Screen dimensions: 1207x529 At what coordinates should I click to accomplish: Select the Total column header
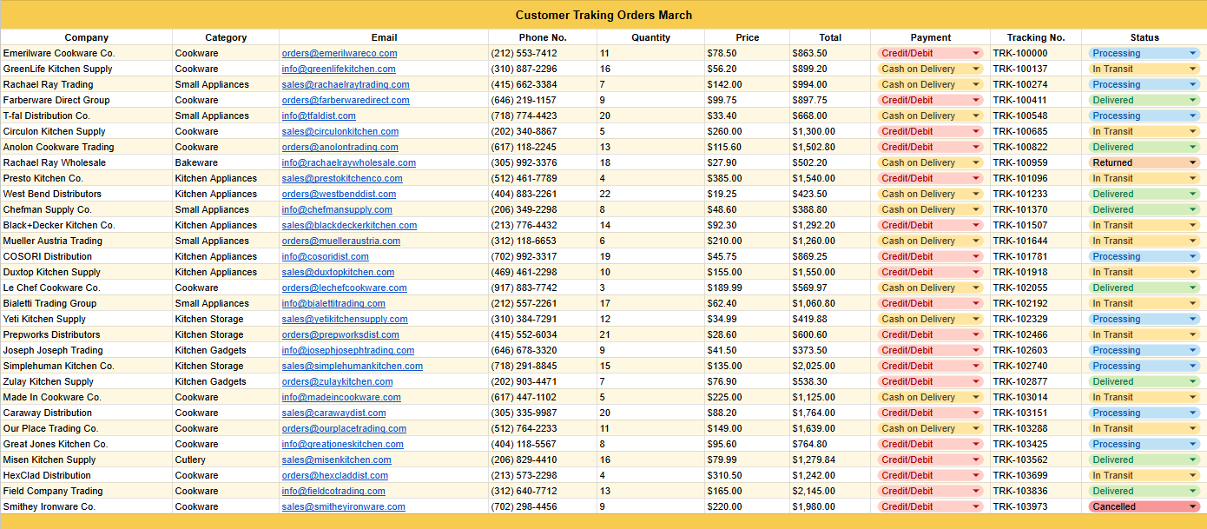(830, 37)
